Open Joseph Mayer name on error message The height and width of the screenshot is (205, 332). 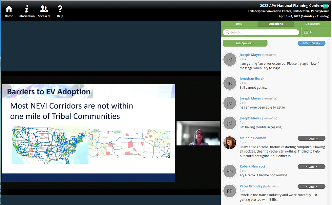(x=250, y=55)
